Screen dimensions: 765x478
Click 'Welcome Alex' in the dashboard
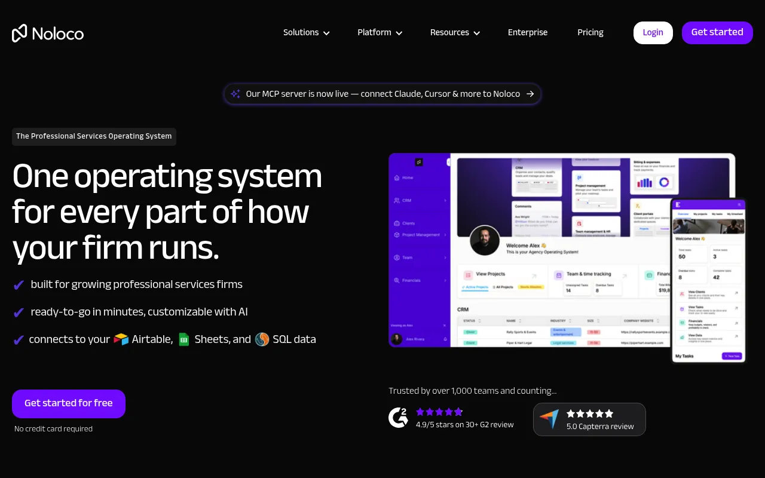(526, 246)
